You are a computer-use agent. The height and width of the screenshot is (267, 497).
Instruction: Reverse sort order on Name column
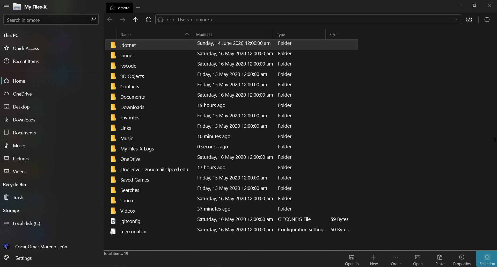click(x=187, y=34)
